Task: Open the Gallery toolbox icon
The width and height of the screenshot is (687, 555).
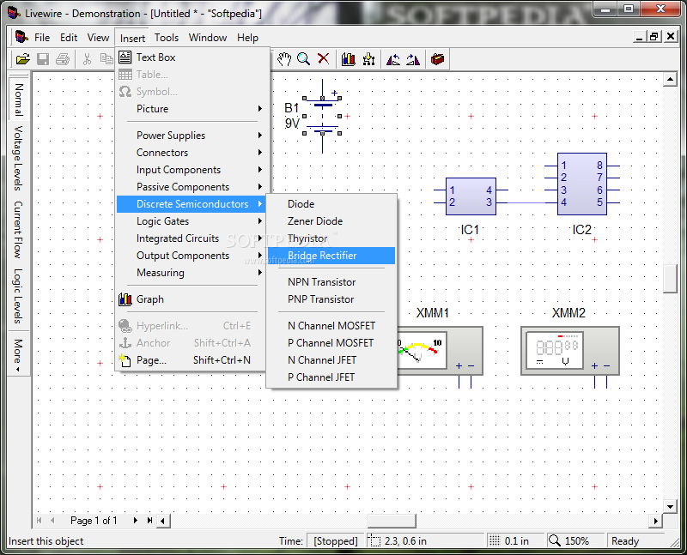Action: click(x=437, y=59)
